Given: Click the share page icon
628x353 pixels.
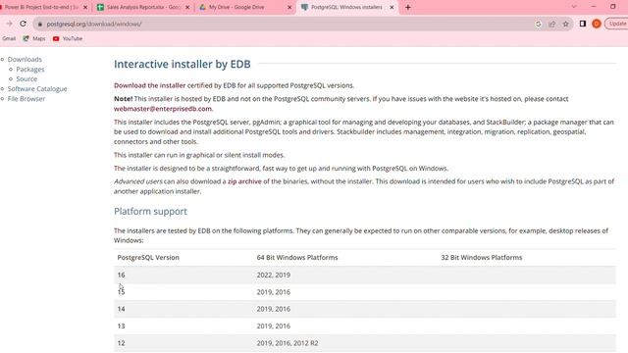Looking at the screenshot, I should 551,24.
